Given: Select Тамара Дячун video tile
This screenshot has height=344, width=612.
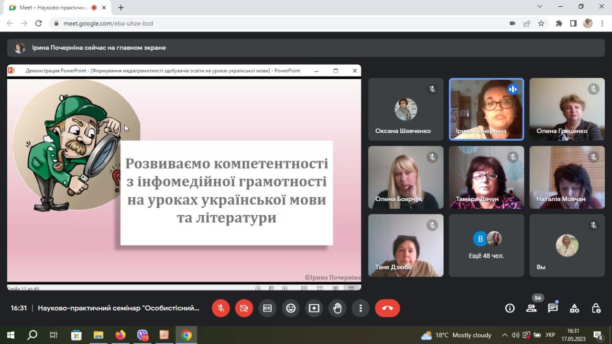Looking at the screenshot, I should click(x=486, y=177).
